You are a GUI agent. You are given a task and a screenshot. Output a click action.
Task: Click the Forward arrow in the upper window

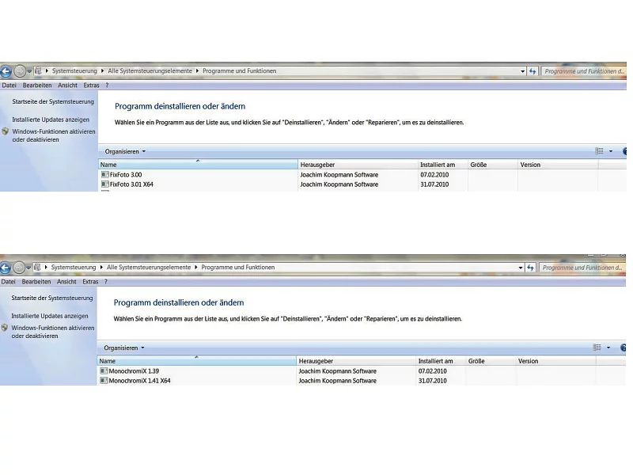[x=19, y=71]
